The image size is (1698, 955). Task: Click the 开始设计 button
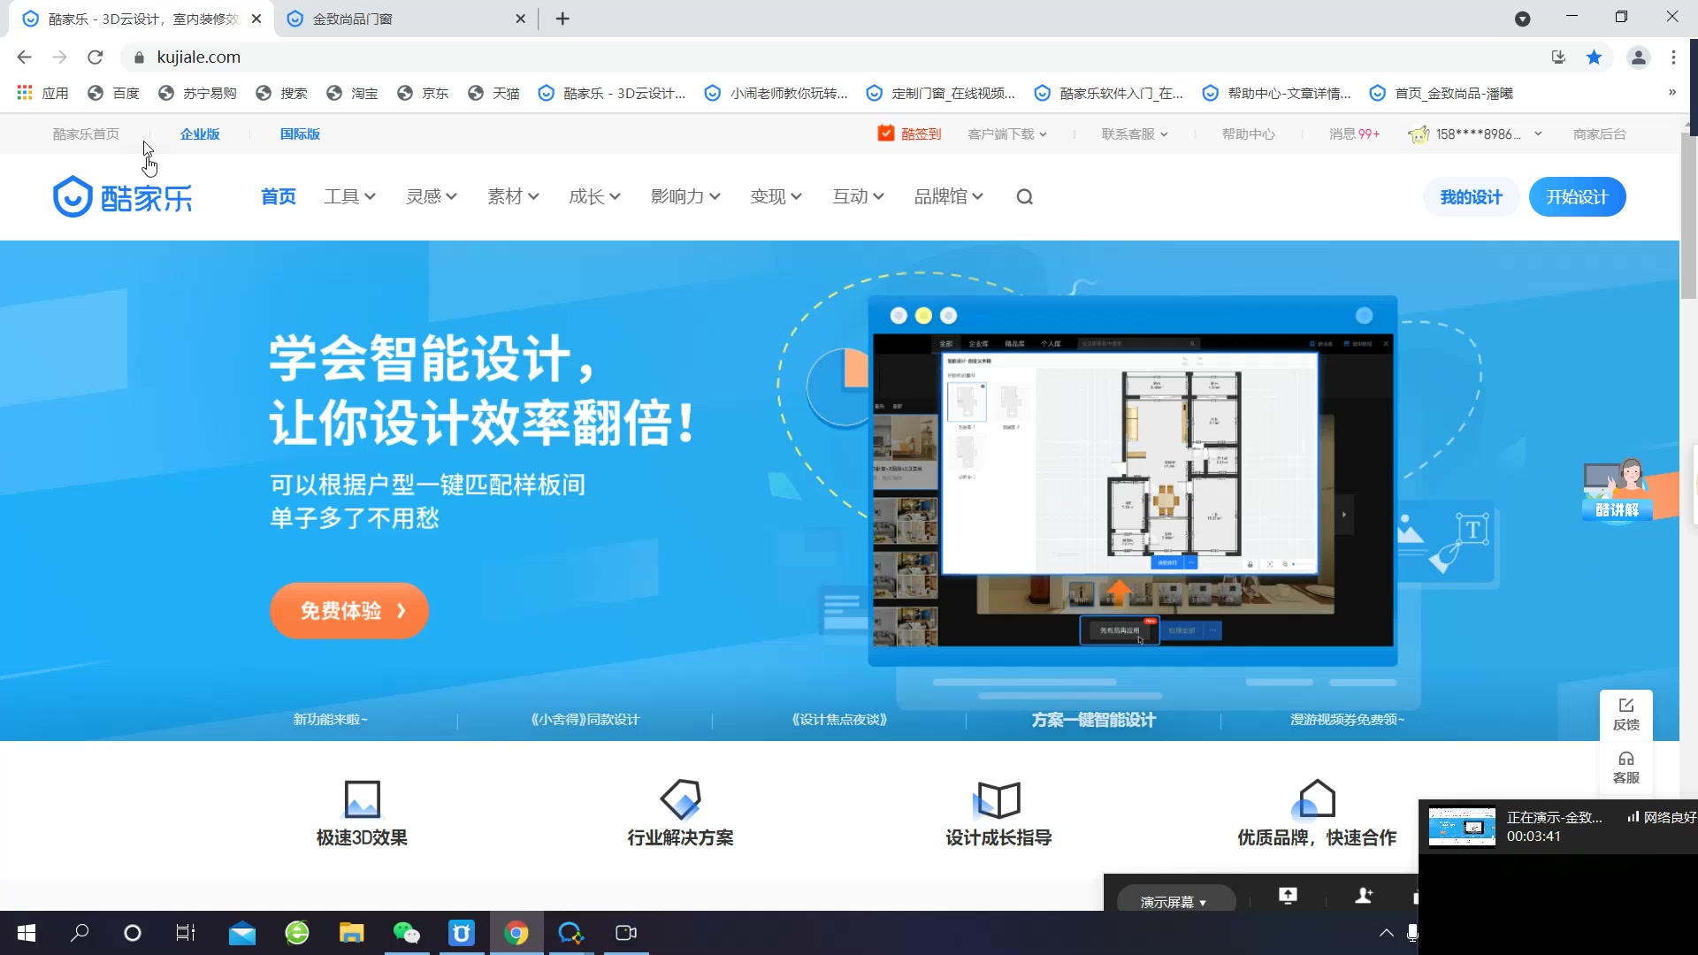(1577, 197)
